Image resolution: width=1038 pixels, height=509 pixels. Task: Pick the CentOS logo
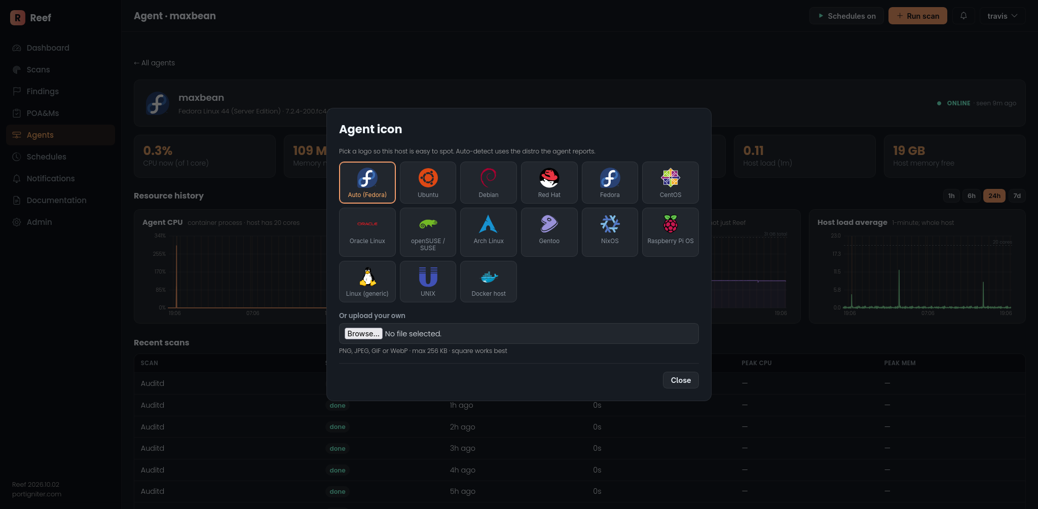[x=671, y=182]
